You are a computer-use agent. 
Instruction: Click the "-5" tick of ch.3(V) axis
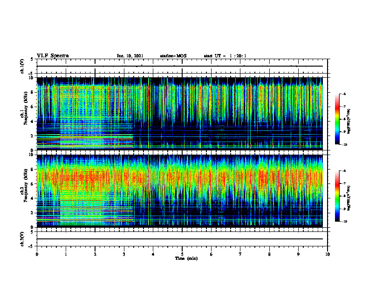31,246
